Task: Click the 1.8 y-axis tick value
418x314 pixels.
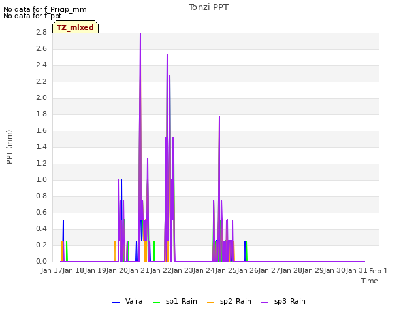Action: (x=41, y=114)
